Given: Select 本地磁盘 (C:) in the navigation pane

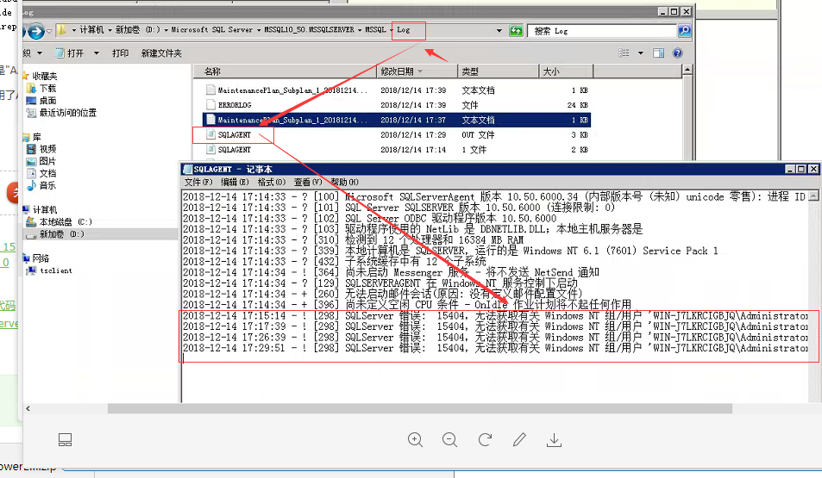Looking at the screenshot, I should 60,222.
